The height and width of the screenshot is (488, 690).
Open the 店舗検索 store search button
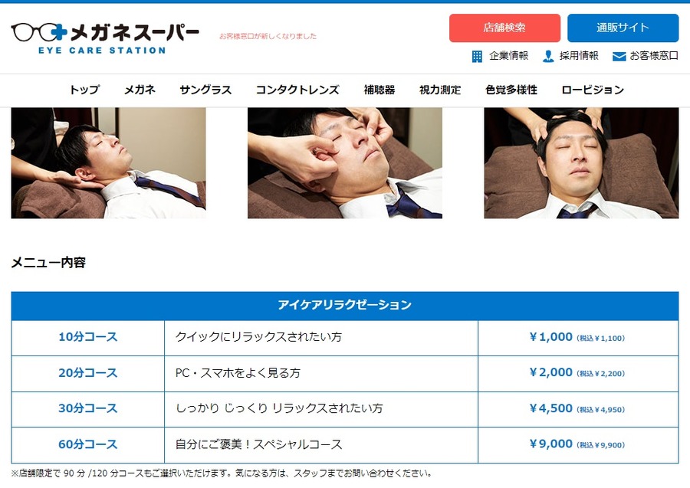[x=504, y=28]
